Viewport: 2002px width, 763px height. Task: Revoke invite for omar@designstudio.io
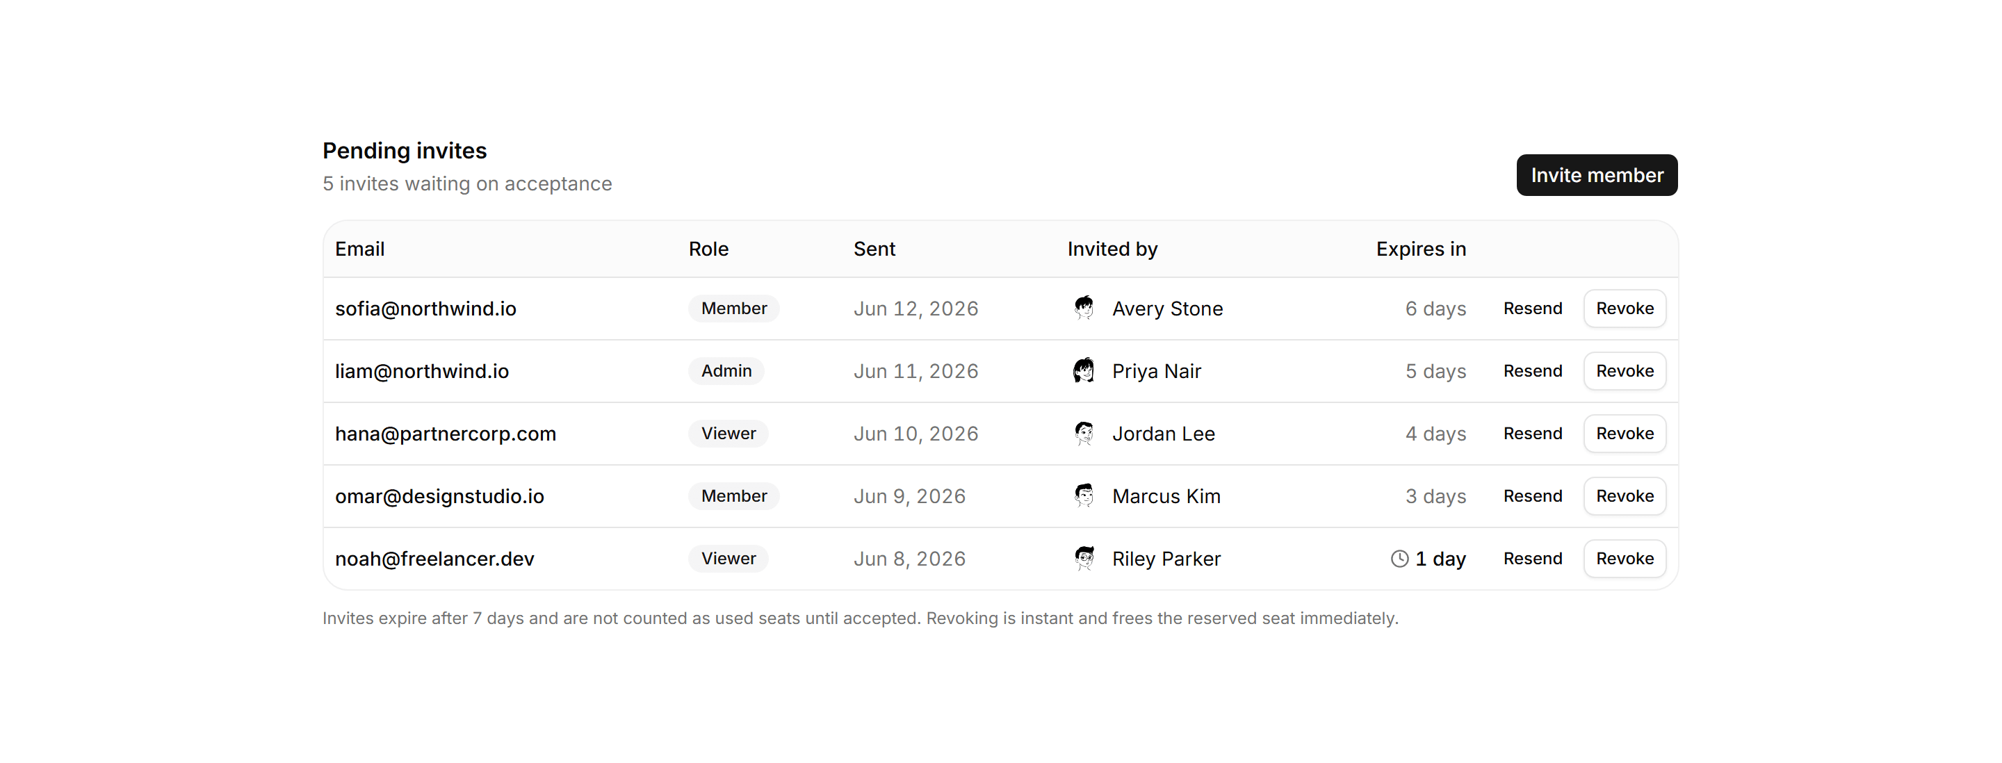pyautogui.click(x=1625, y=495)
